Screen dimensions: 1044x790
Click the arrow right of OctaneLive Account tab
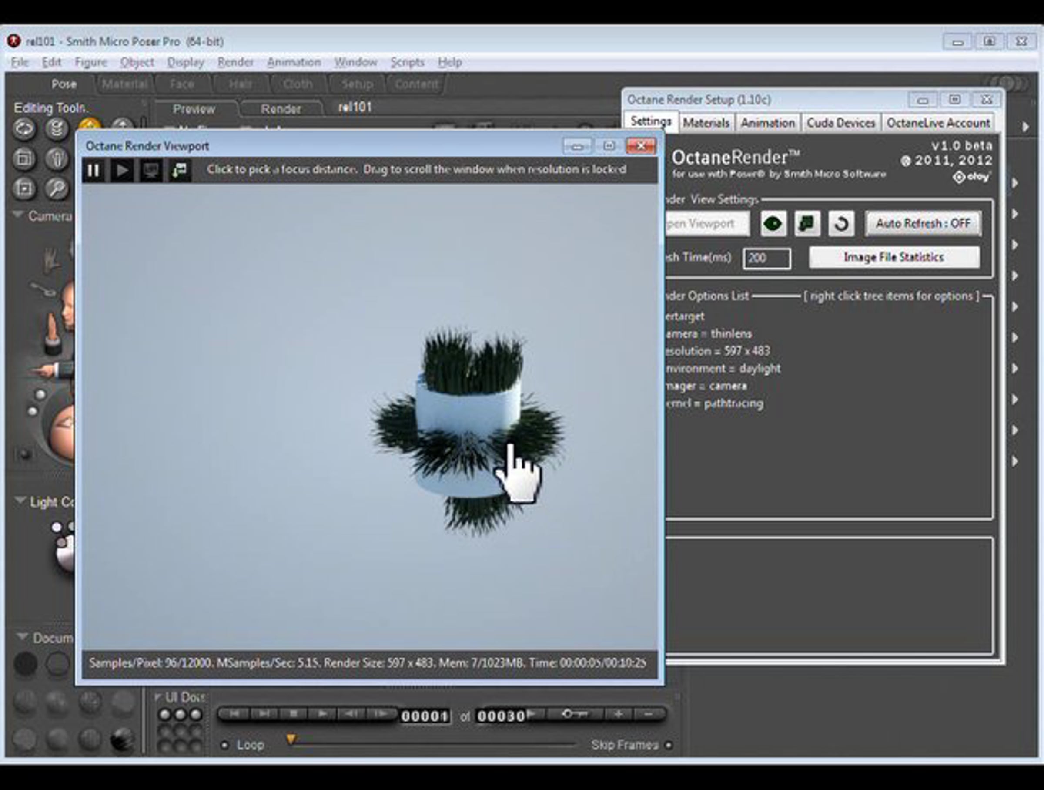coord(1026,127)
